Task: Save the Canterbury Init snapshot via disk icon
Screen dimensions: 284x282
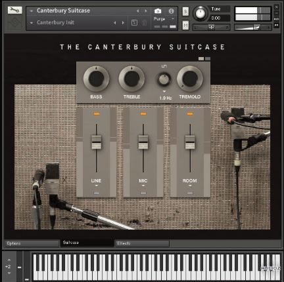Action: pos(134,23)
